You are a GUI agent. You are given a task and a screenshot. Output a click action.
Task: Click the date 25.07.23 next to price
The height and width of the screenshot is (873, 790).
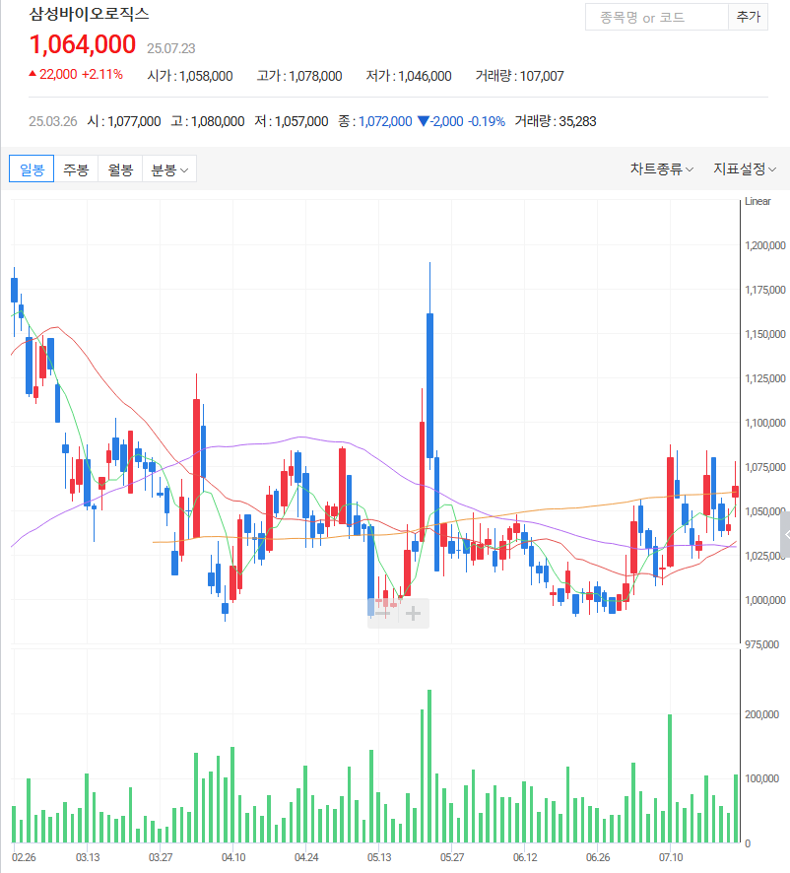point(171,48)
